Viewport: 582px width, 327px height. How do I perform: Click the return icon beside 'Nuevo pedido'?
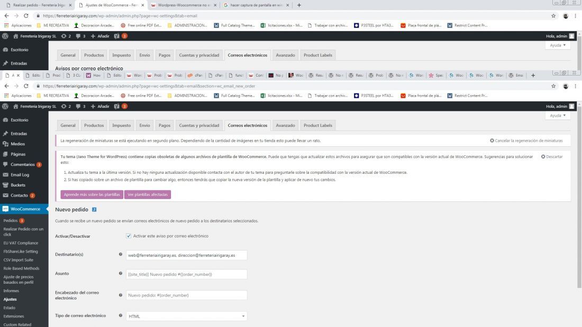[94, 210]
